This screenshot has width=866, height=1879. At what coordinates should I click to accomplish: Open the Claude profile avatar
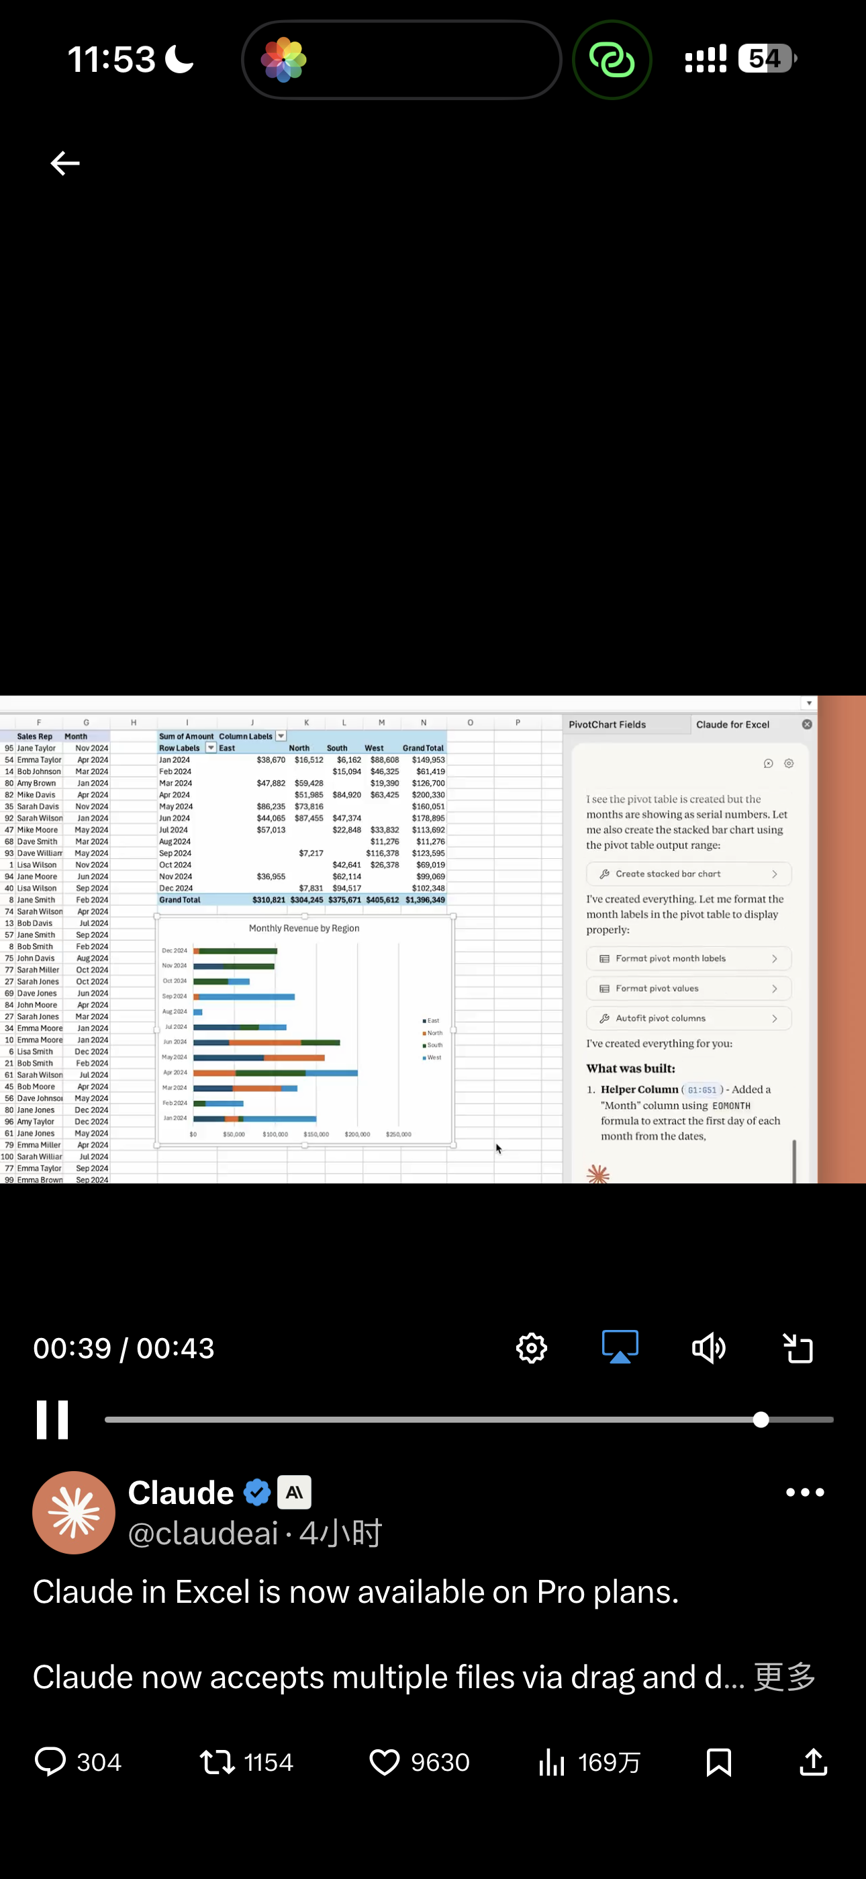click(x=74, y=1512)
